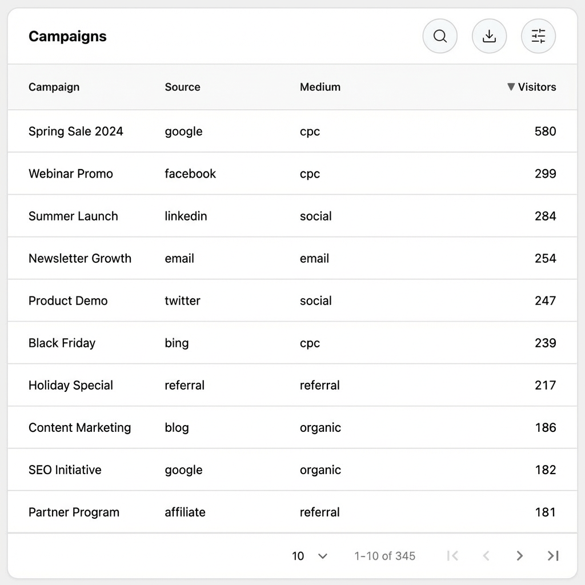Toggle sorting by the Campaign column
The height and width of the screenshot is (585, 585).
[54, 87]
